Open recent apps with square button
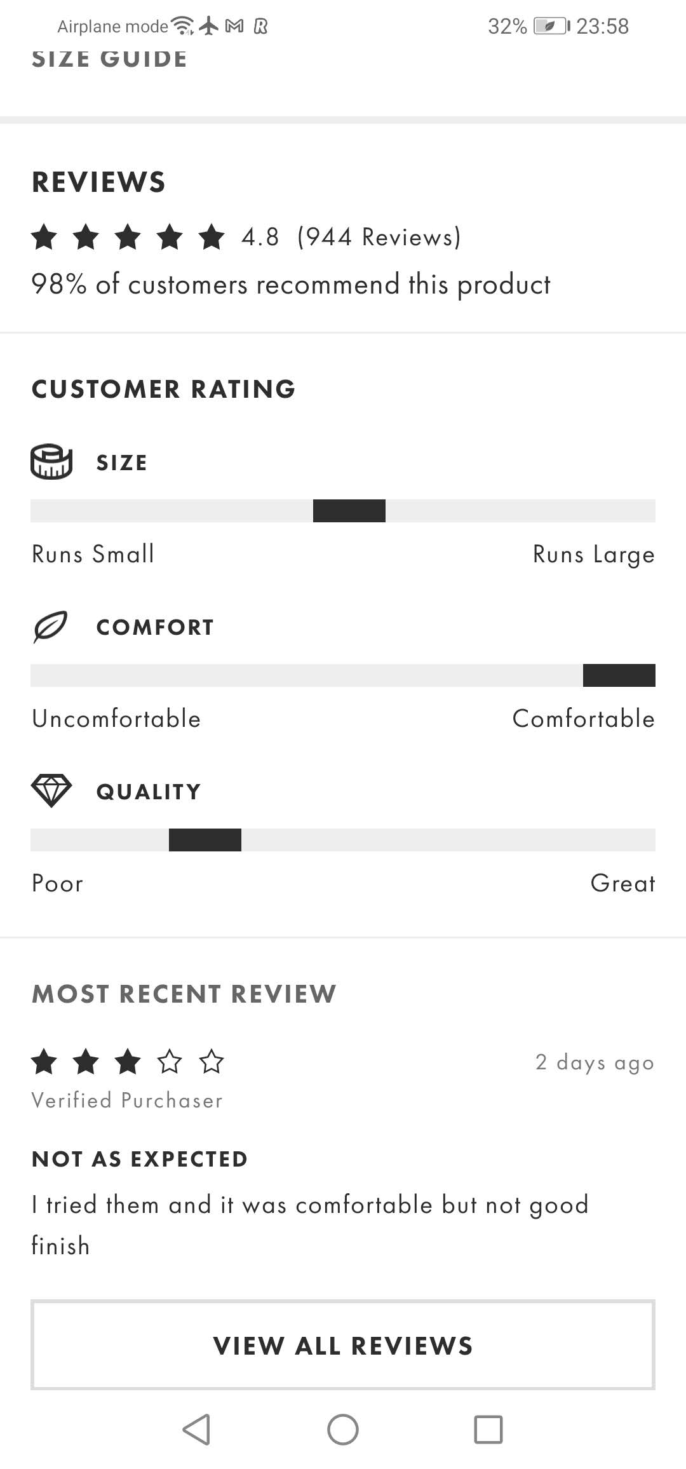The width and height of the screenshot is (686, 1469). [x=488, y=1430]
